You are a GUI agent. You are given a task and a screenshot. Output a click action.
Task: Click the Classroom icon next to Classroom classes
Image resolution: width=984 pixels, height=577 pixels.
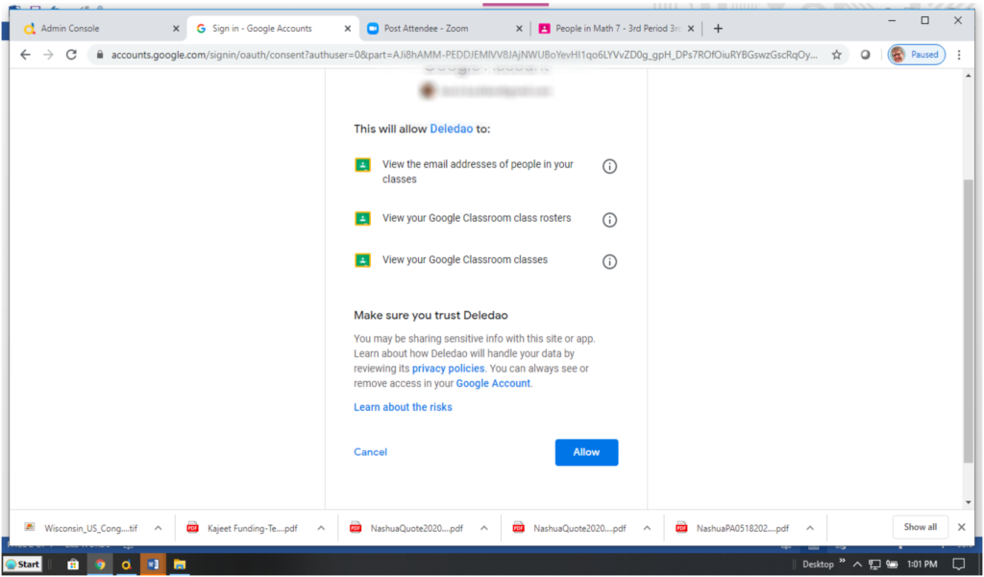click(362, 259)
